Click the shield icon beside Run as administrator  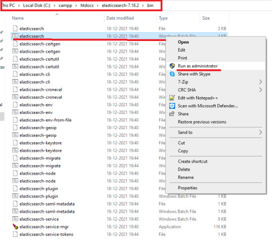pos(172,66)
